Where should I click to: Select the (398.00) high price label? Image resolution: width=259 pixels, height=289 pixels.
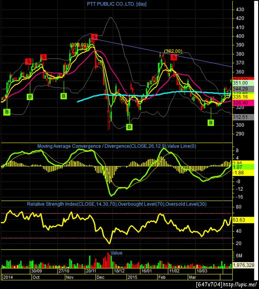click(79, 45)
